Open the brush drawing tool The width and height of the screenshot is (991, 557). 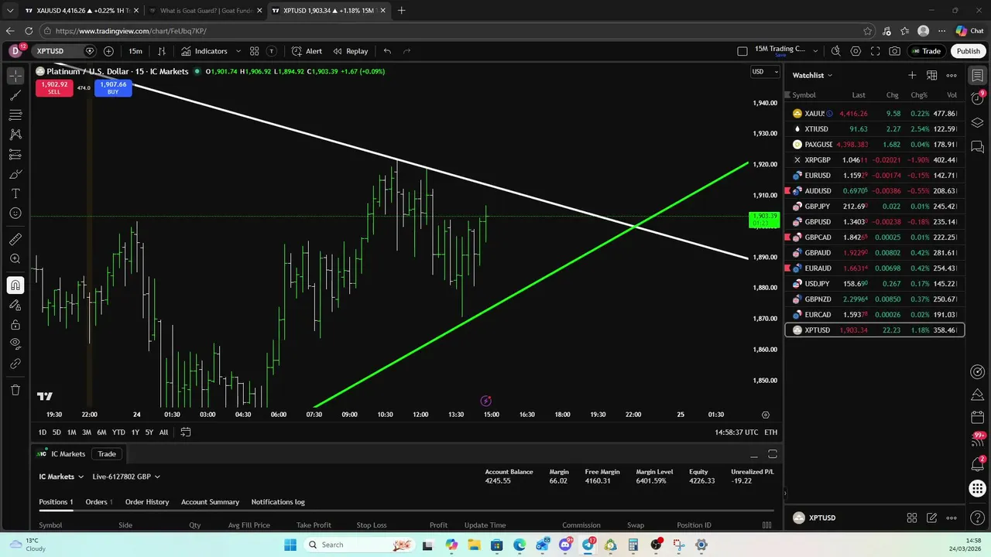click(15, 173)
